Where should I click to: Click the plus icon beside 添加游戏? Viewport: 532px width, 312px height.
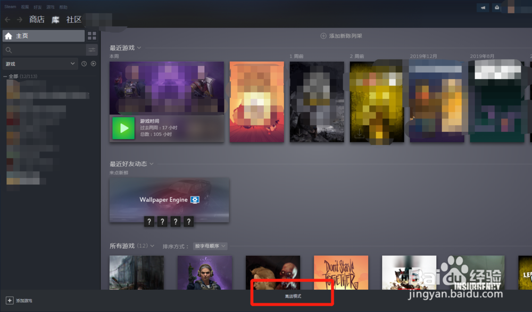point(10,300)
